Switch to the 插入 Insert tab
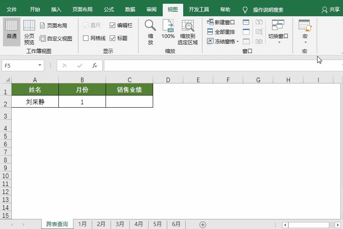Screen dimensions: 343x229 pos(56,10)
